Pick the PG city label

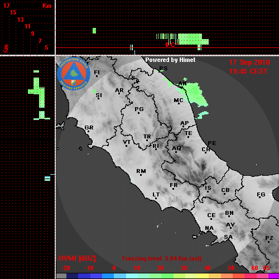[x=139, y=109]
